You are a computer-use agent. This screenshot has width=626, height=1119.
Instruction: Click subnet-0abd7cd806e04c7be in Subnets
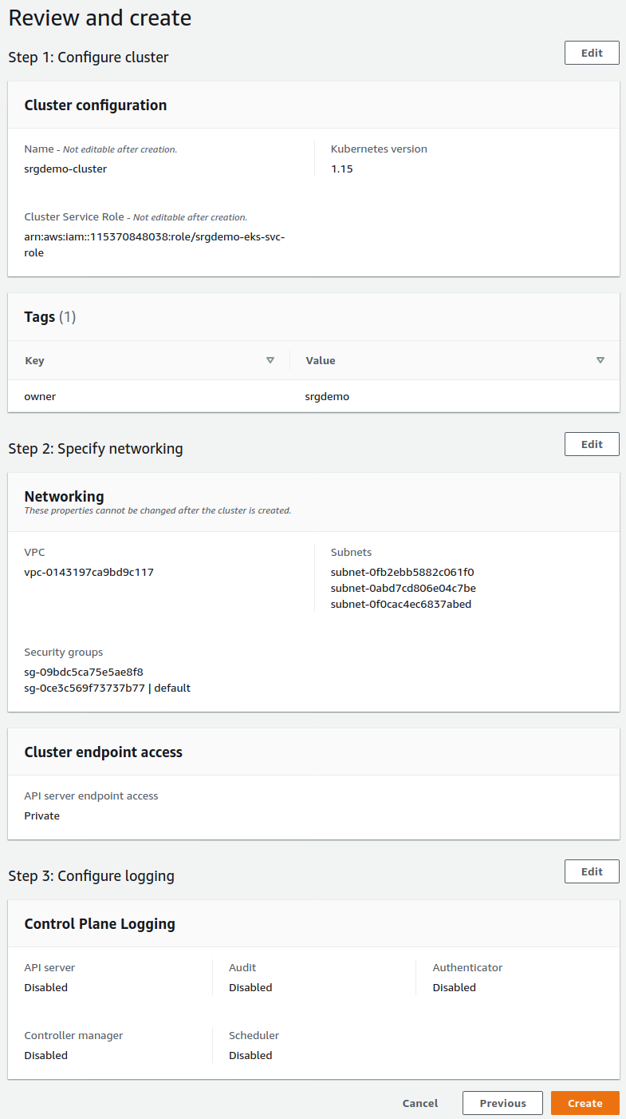(x=404, y=588)
